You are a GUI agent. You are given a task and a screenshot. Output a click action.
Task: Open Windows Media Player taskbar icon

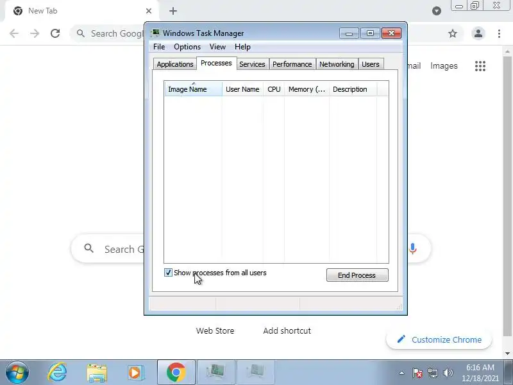[x=135, y=373]
